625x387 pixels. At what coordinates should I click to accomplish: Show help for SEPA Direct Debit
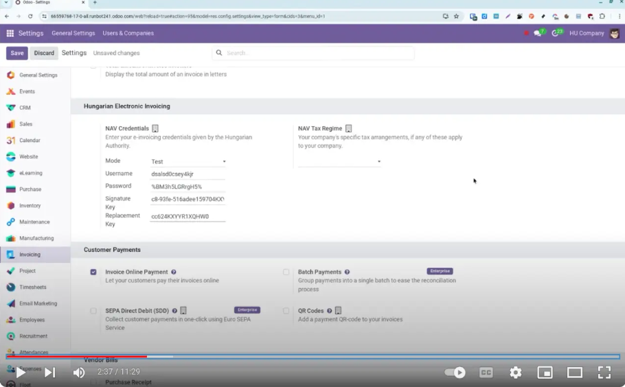tap(174, 311)
